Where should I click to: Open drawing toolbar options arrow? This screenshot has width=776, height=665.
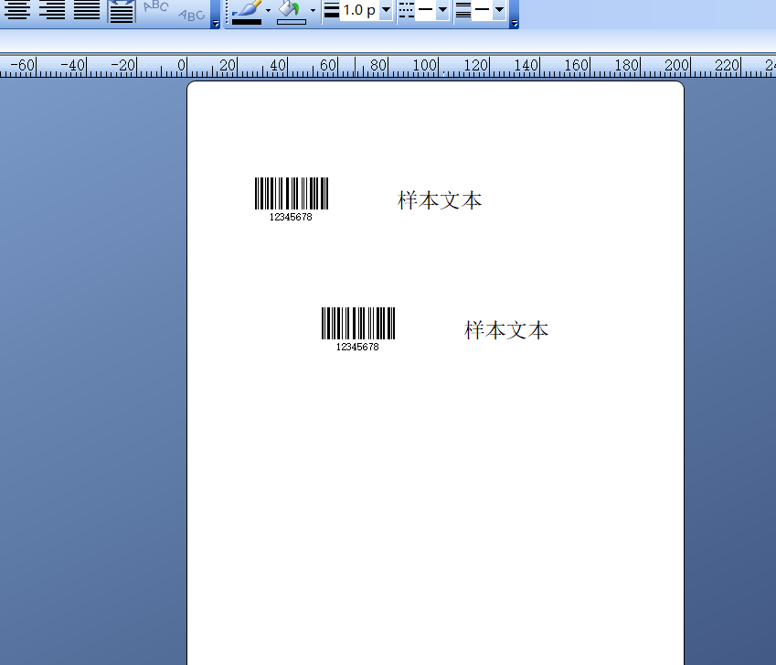click(x=515, y=23)
